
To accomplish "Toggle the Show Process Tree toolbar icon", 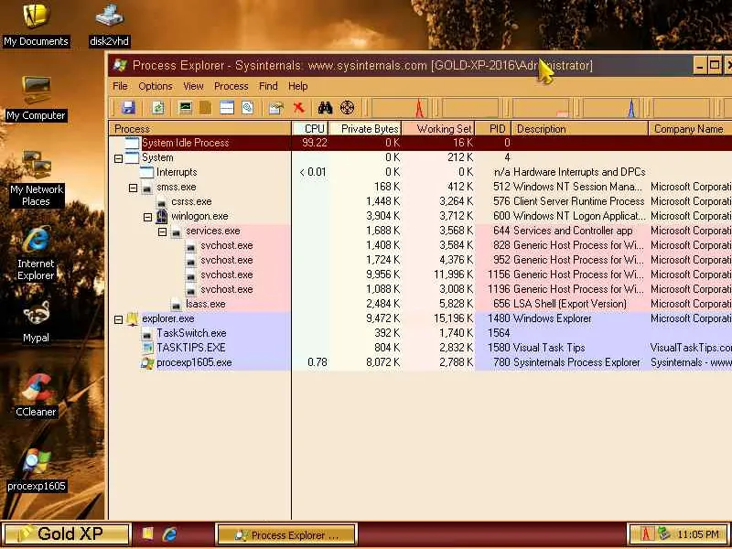I will 205,108.
